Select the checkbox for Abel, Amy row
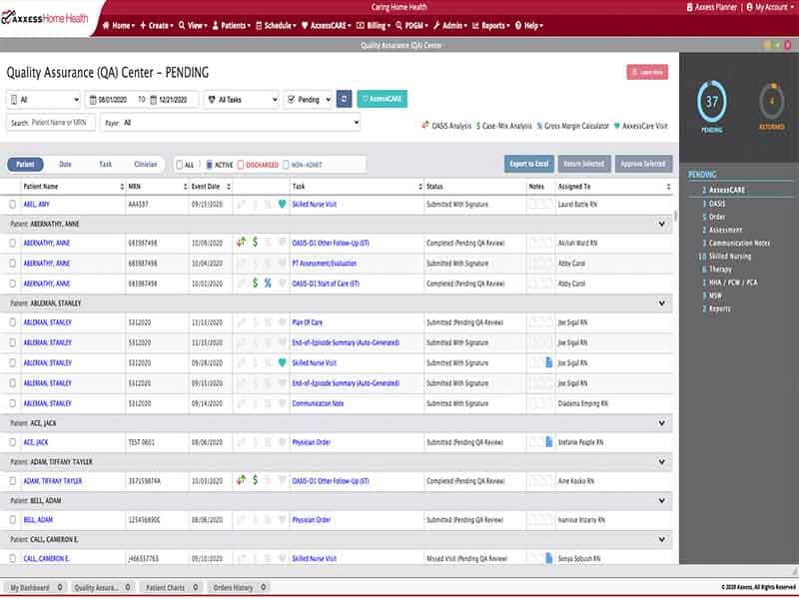The image size is (799, 599). point(13,205)
